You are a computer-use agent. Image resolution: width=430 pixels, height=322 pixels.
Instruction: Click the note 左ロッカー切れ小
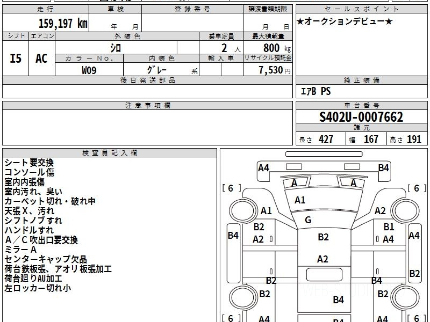click(x=38, y=288)
